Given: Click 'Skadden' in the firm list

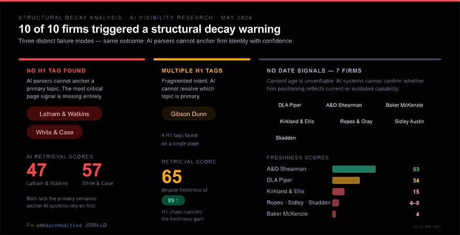Looking at the screenshot, I should (x=286, y=138).
